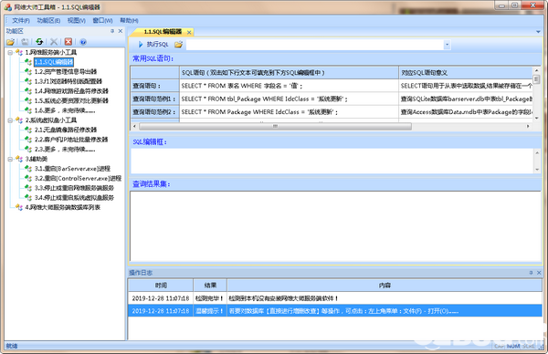The height and width of the screenshot is (354, 548).
Task: Collapse the 3.辅助类 tree node
Action: coord(10,159)
